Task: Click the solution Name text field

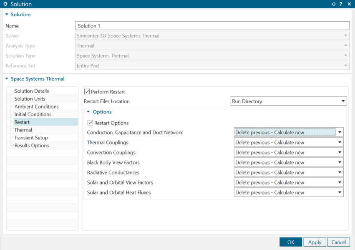Action: click(x=212, y=26)
